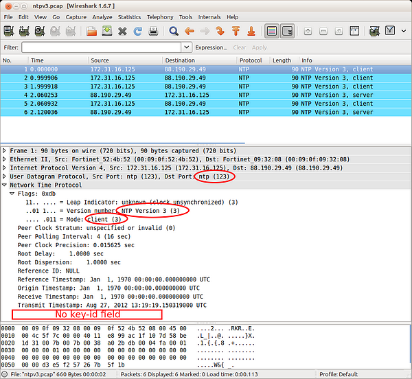Click the greyed stop capture icon
The width and height of the screenshot is (412, 379).
tap(55, 31)
